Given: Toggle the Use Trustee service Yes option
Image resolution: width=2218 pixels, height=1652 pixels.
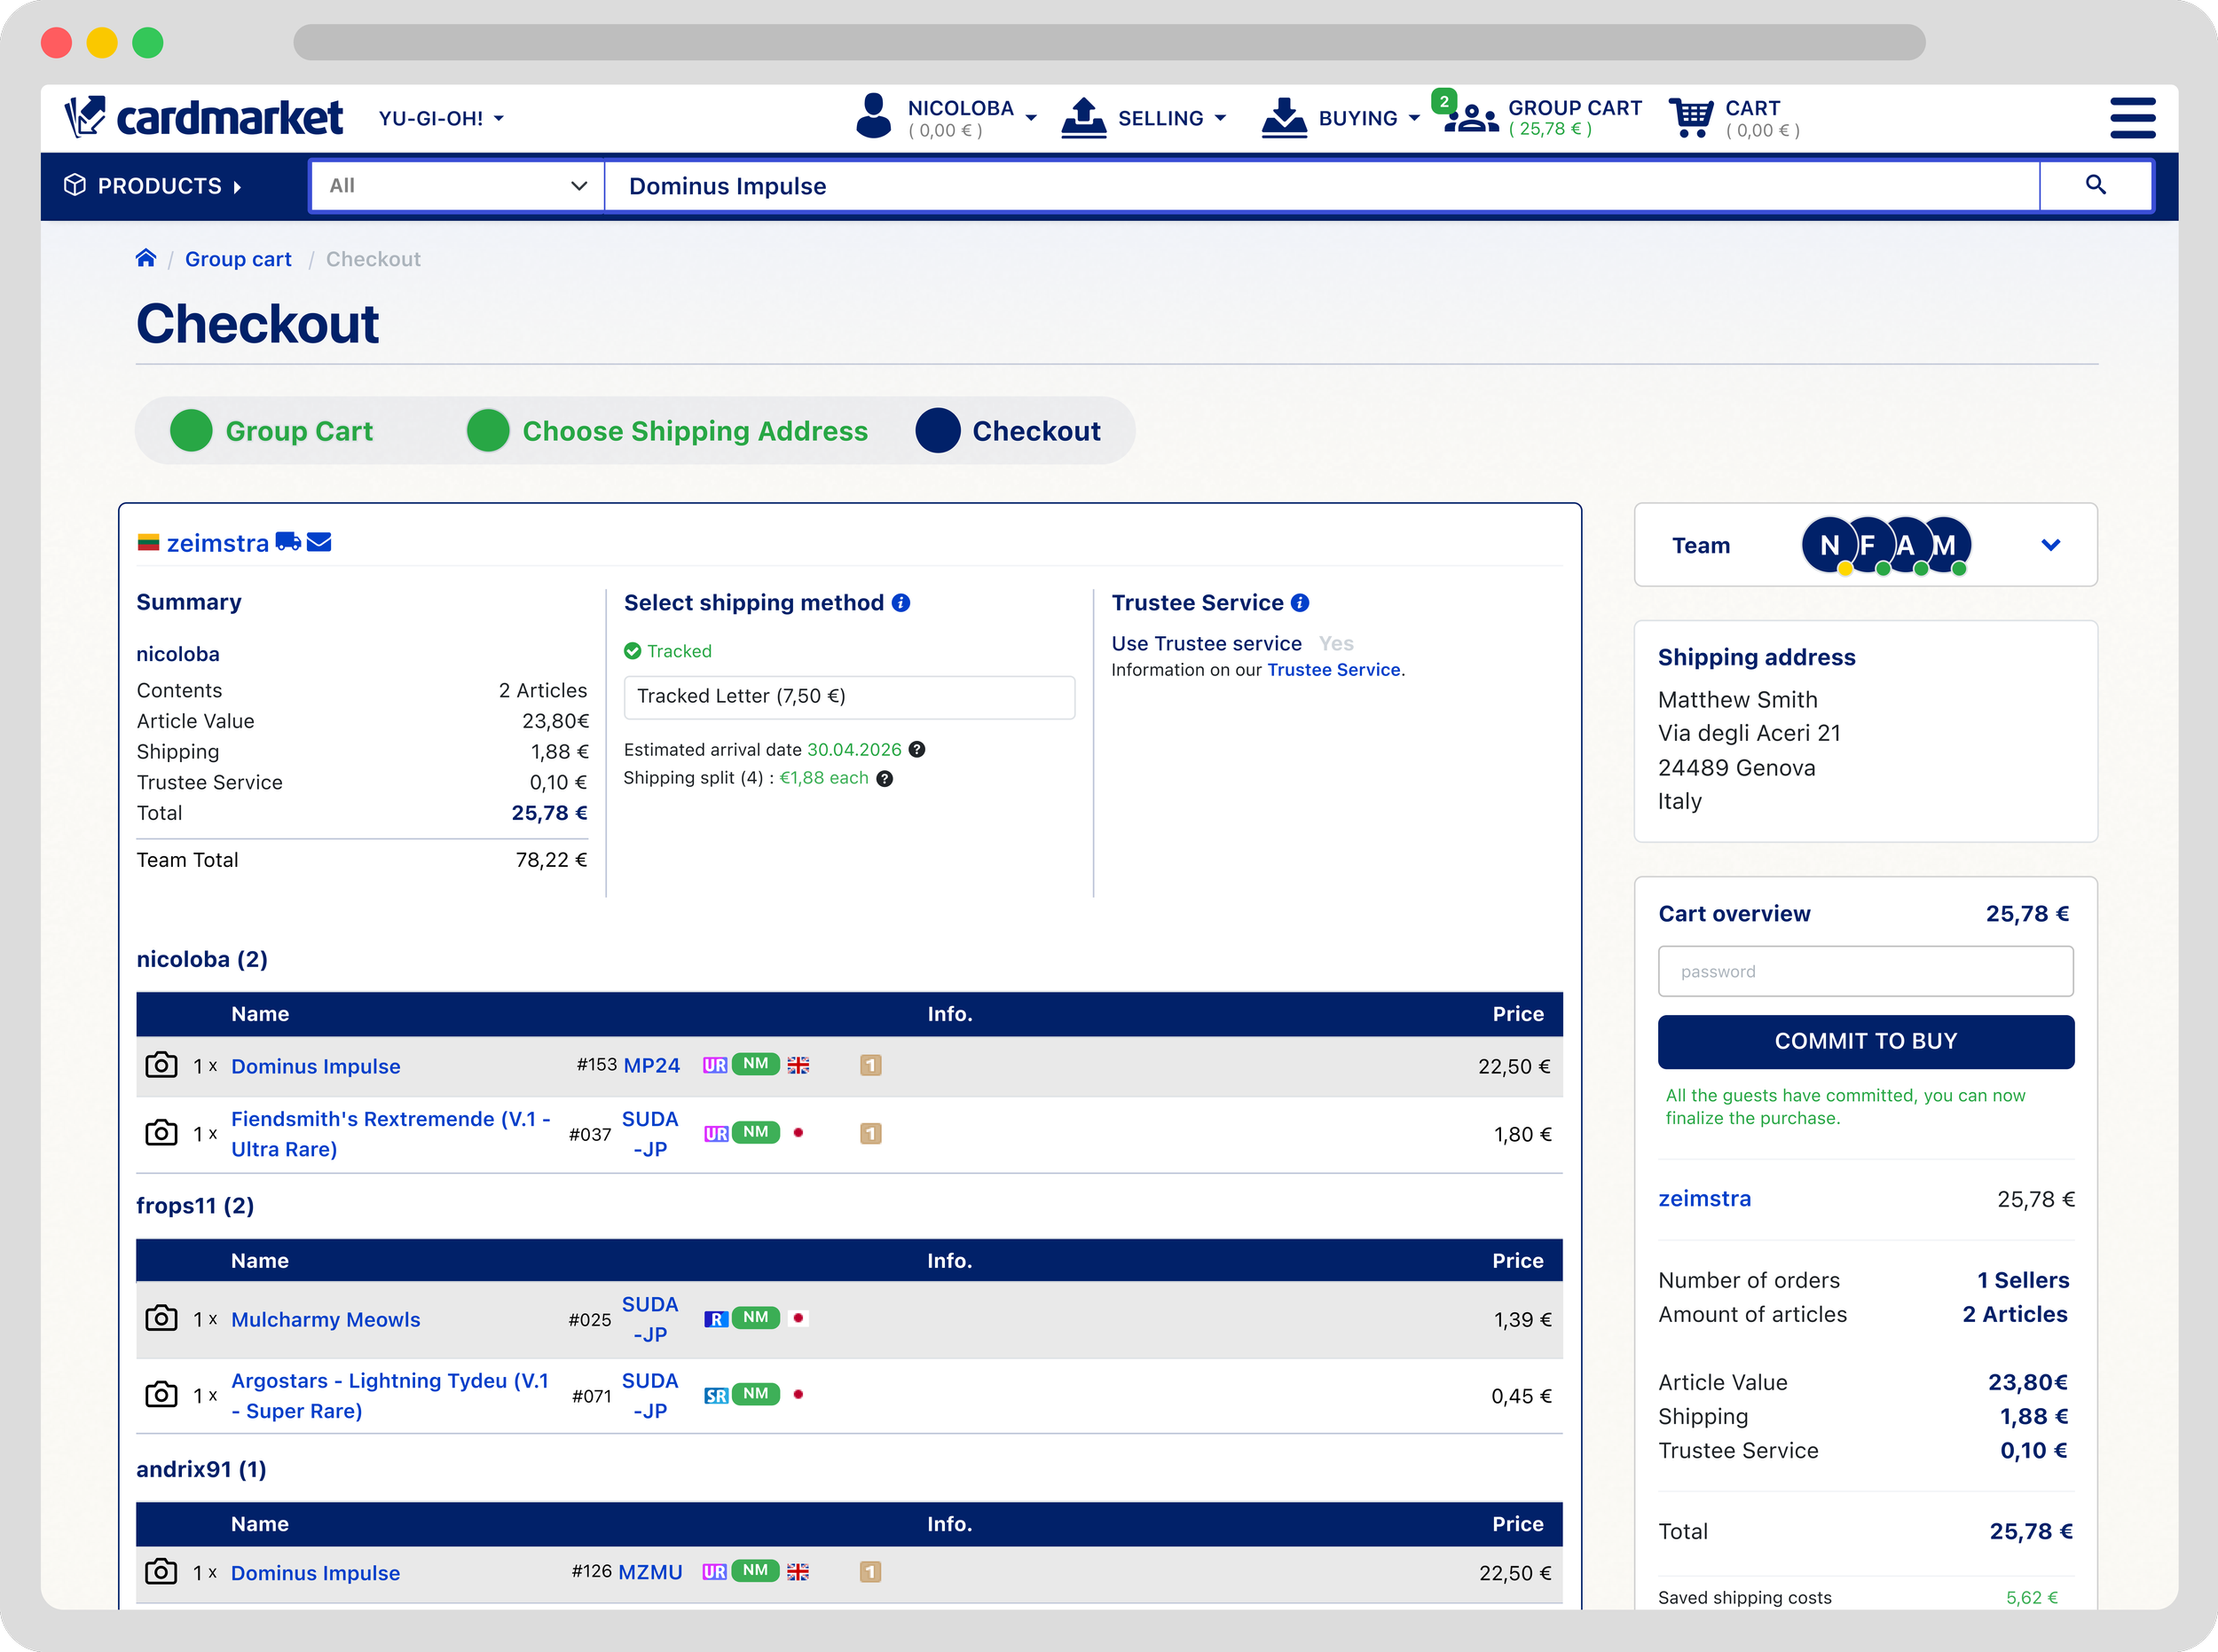Looking at the screenshot, I should [x=1335, y=643].
